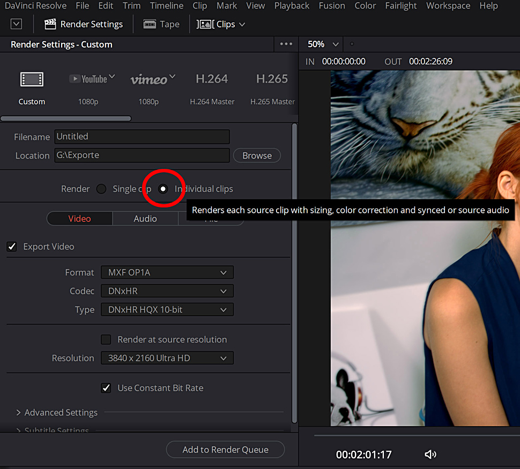Click the preset list horizontal scrollbar
Image resolution: width=520 pixels, height=469 pixels.
pyautogui.click(x=66, y=118)
